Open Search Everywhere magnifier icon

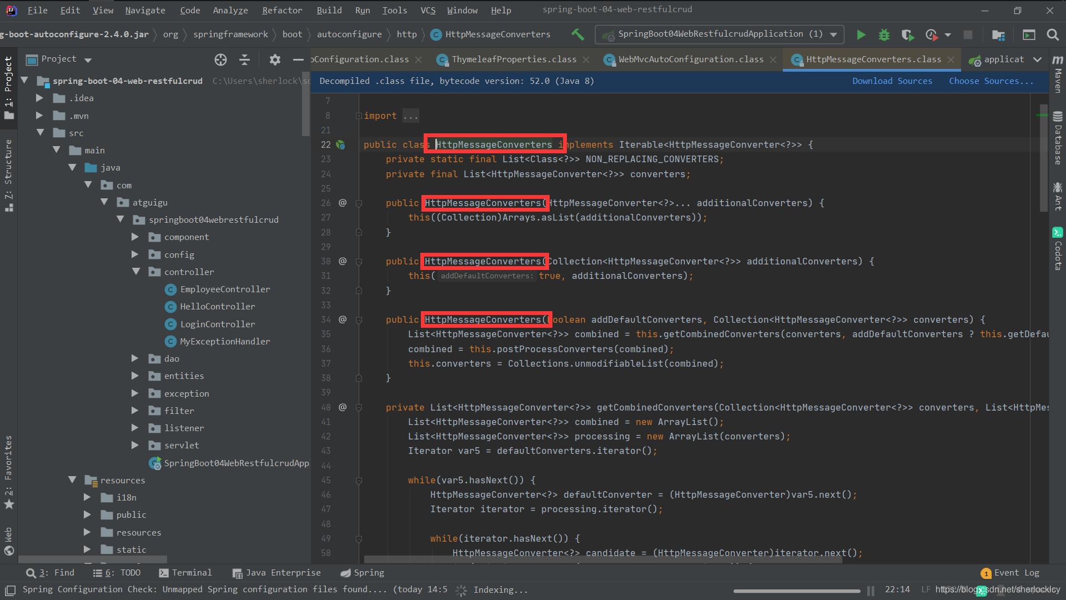1052,34
